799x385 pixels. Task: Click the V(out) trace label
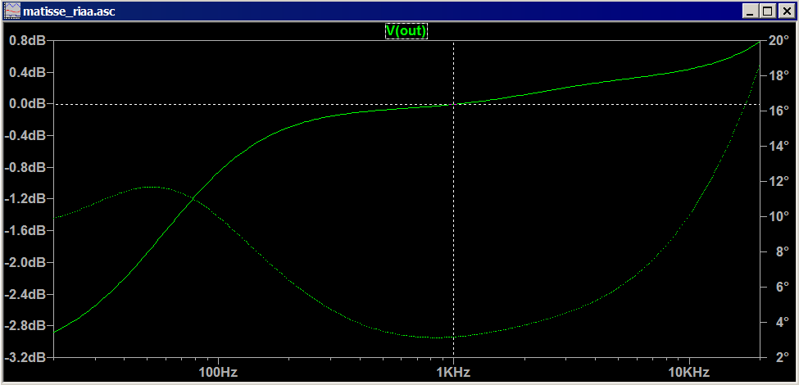[406, 31]
